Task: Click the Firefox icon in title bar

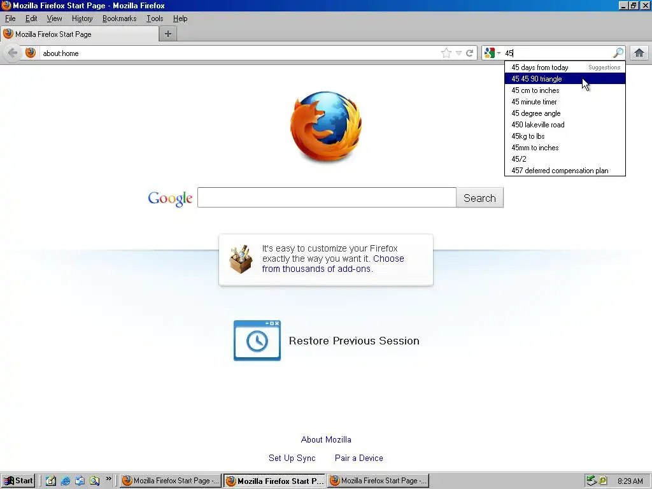Action: (x=6, y=5)
